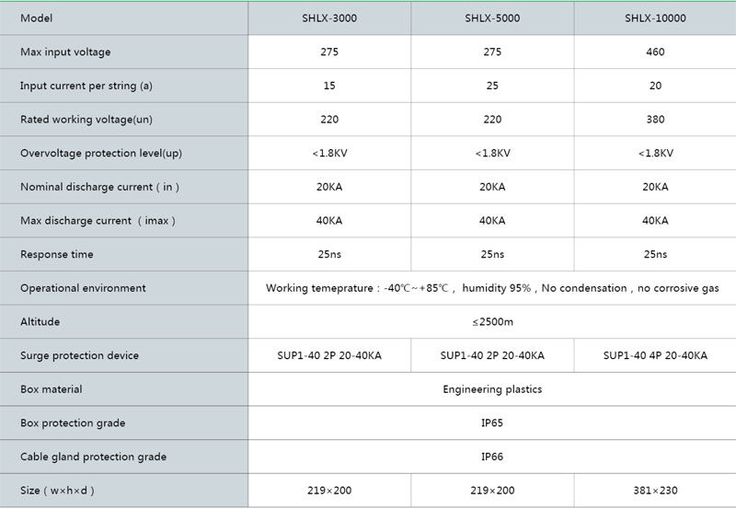Click the SHLX-3000 model column header

pos(329,18)
